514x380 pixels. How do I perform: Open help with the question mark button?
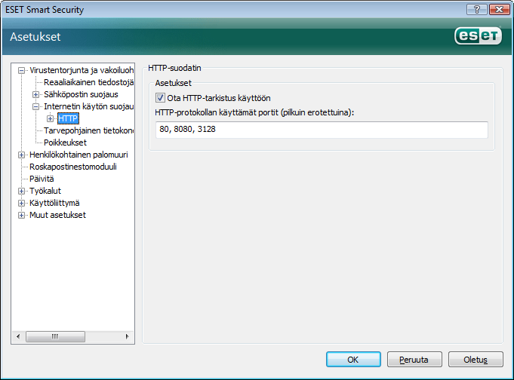tap(477, 10)
